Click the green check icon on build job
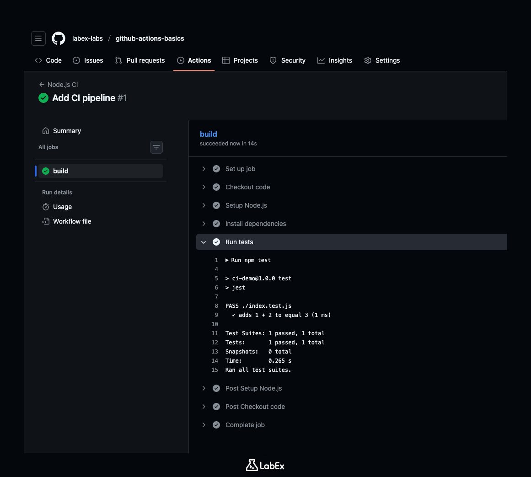This screenshot has height=477, width=531. (46, 171)
